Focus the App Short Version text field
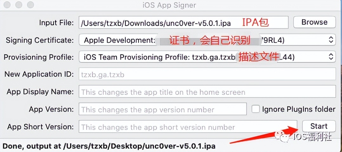Viewport: 342px width, 152px height. 188,126
